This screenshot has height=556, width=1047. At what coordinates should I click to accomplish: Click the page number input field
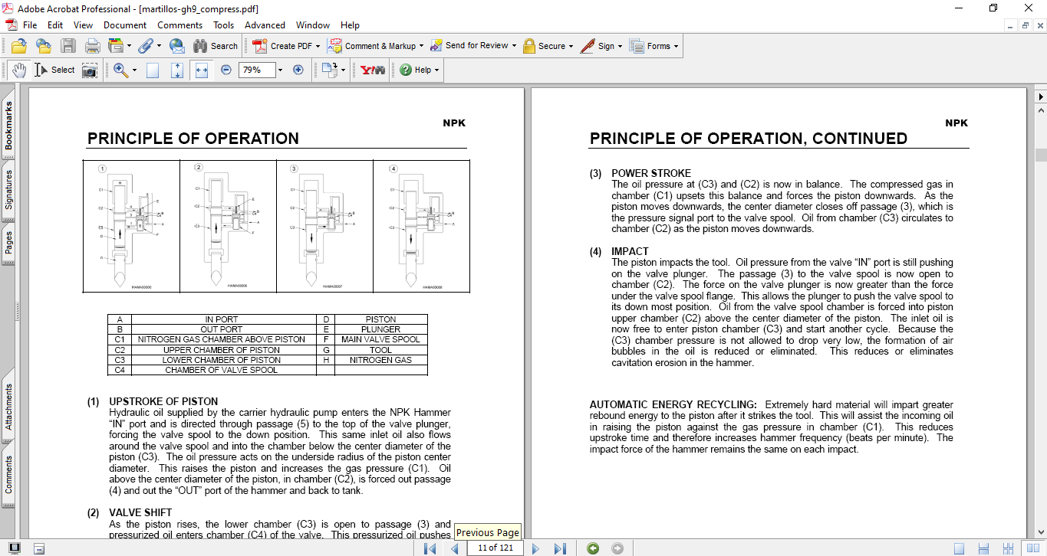tap(496, 548)
